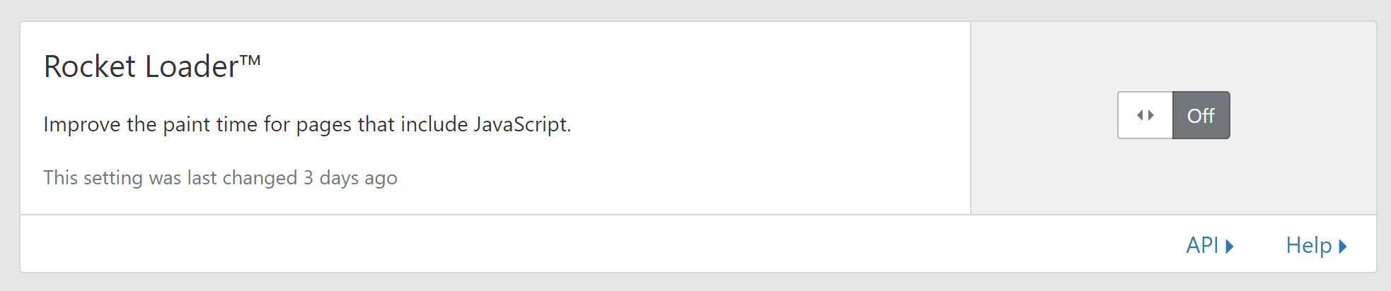
Task: Click the word "Rocket" in the title
Action: click(x=90, y=66)
